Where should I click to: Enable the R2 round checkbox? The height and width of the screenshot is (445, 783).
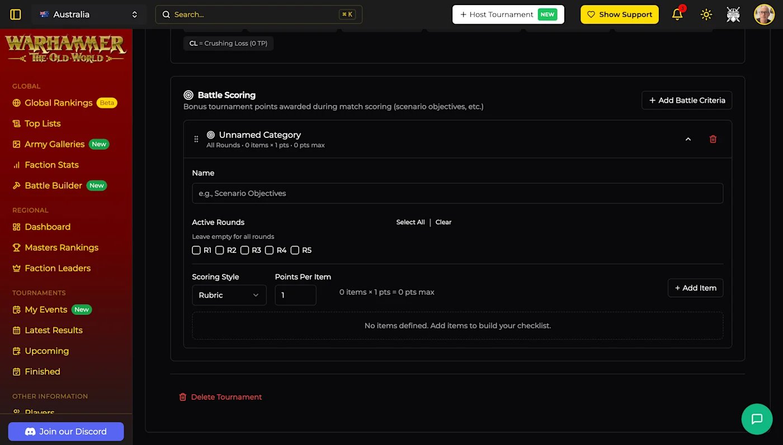tap(220, 250)
